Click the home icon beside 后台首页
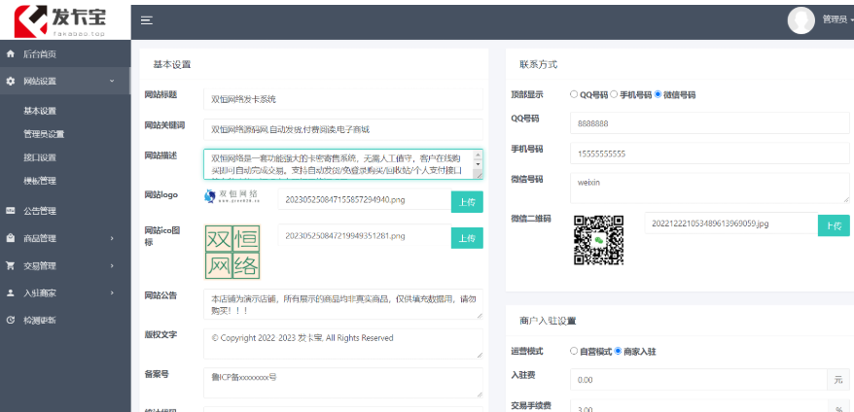 [x=10, y=53]
